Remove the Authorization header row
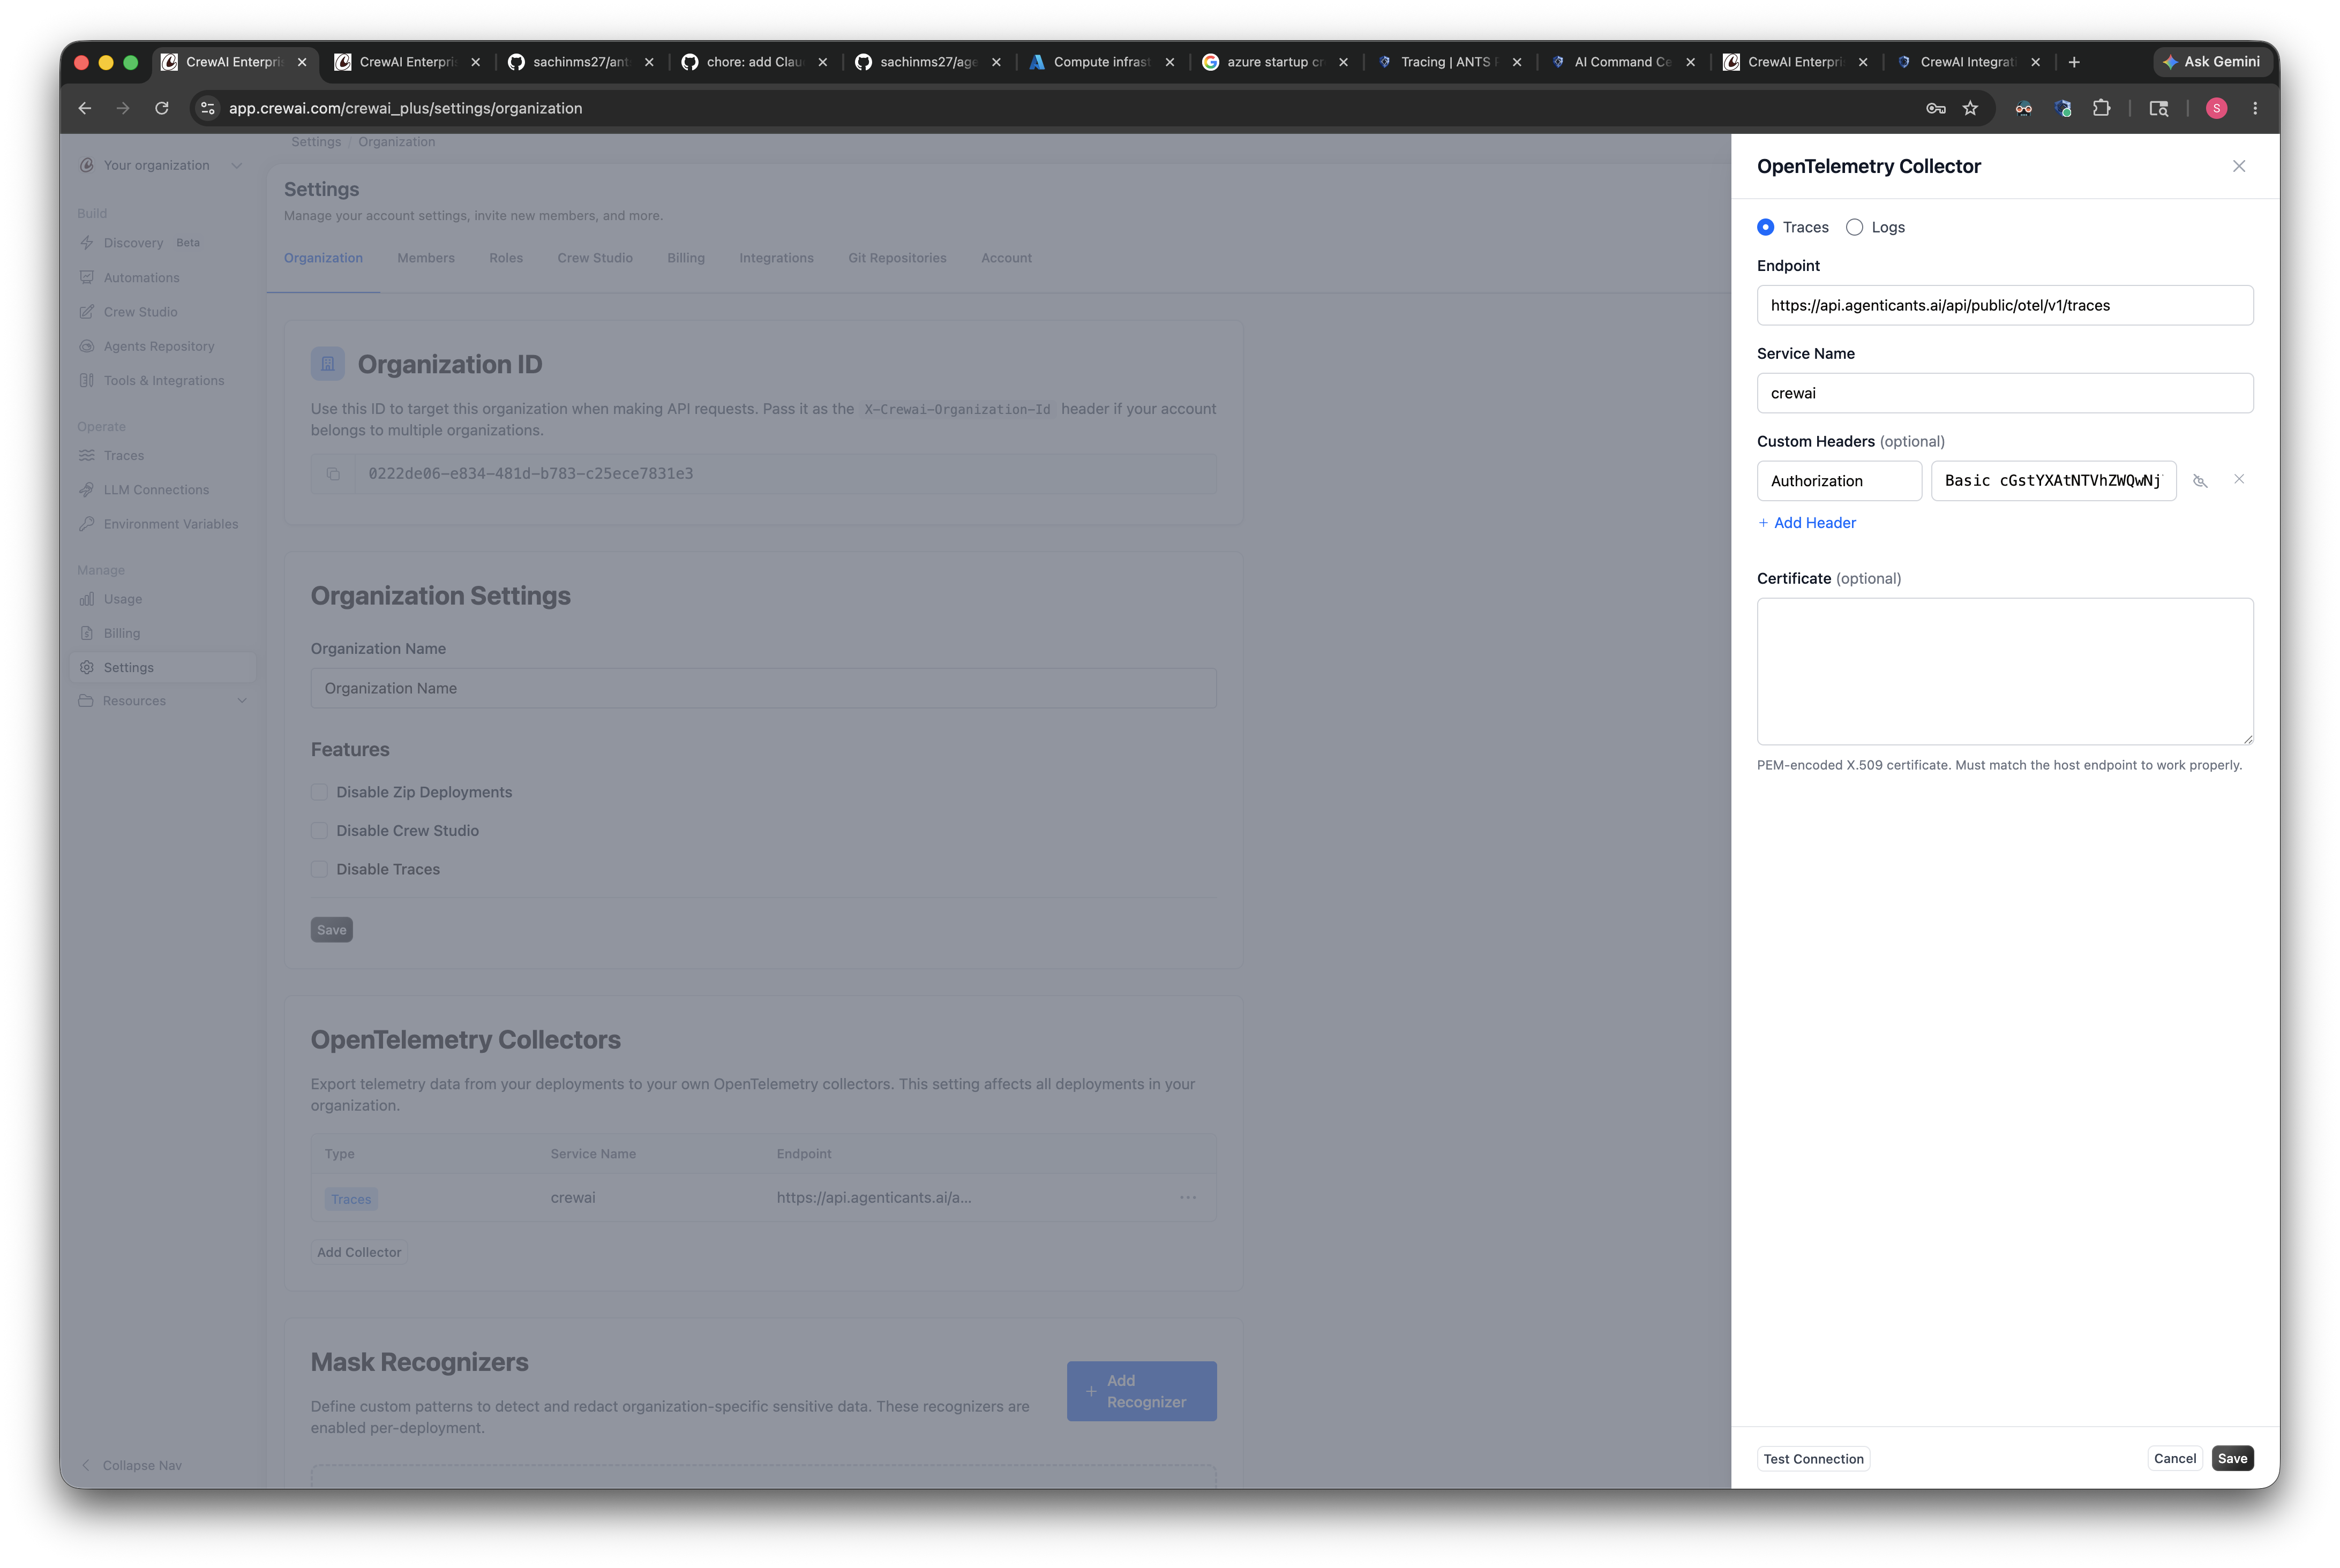Image resolution: width=2340 pixels, height=1568 pixels. pyautogui.click(x=2239, y=479)
